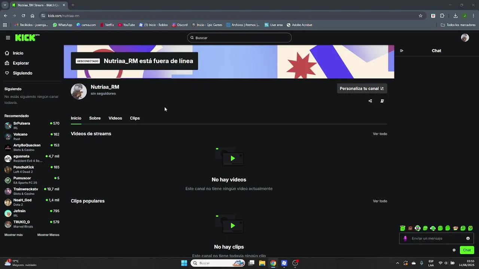The width and height of the screenshot is (479, 269).
Task: Open recommended channel agusneta
Action: tap(32, 158)
